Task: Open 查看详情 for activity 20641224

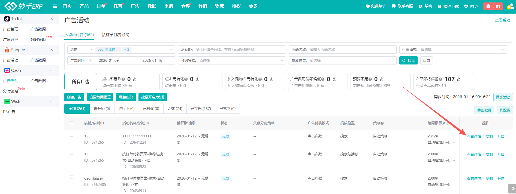Action: [x=474, y=136]
